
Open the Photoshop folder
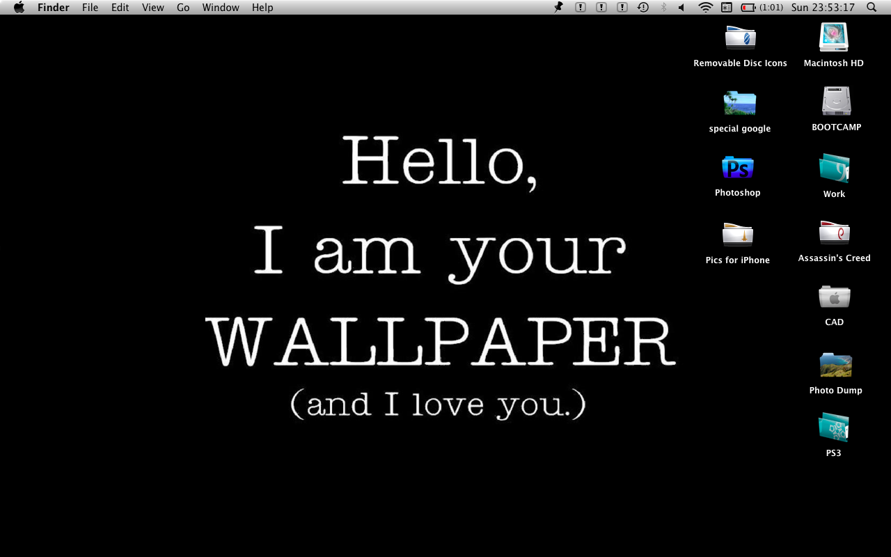coord(737,168)
